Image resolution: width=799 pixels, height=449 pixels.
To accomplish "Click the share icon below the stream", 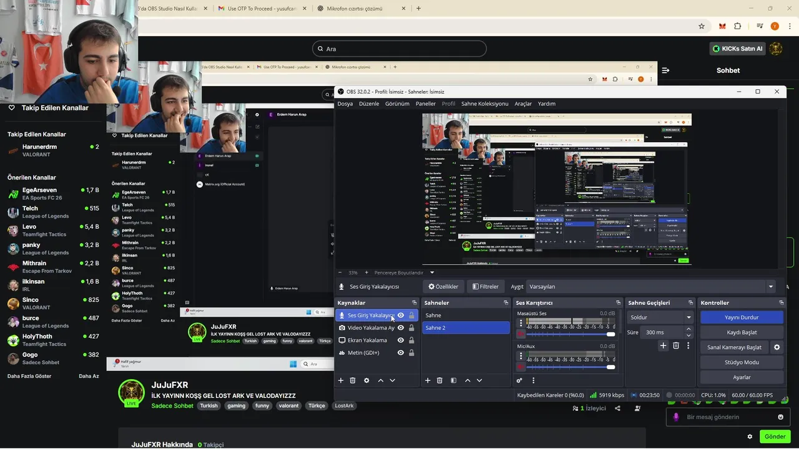I will (617, 408).
